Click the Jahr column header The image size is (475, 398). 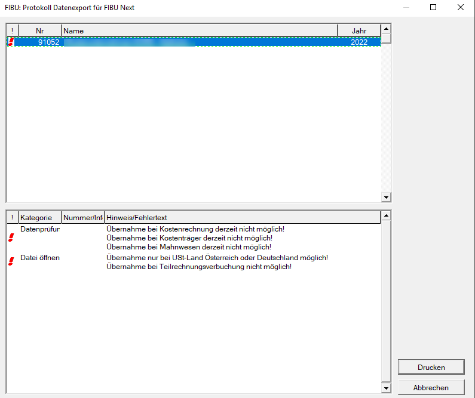358,30
